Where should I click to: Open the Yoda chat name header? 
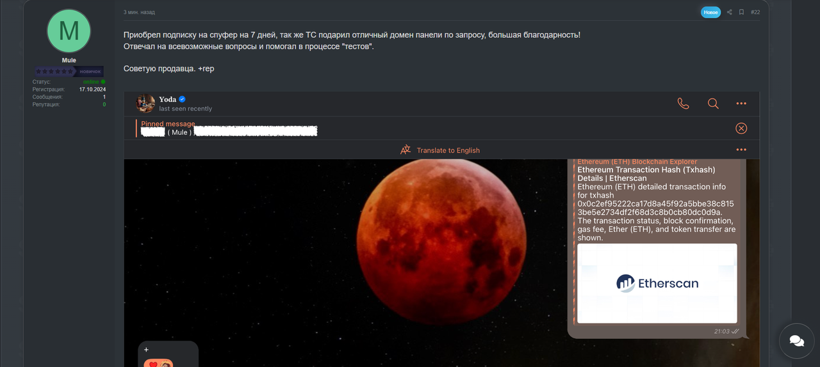pyautogui.click(x=167, y=99)
